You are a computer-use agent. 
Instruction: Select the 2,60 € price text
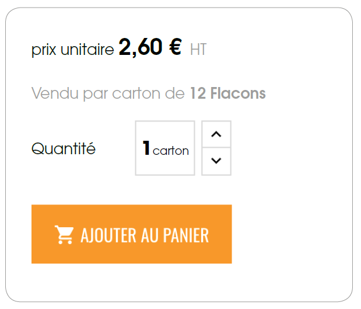pos(150,47)
